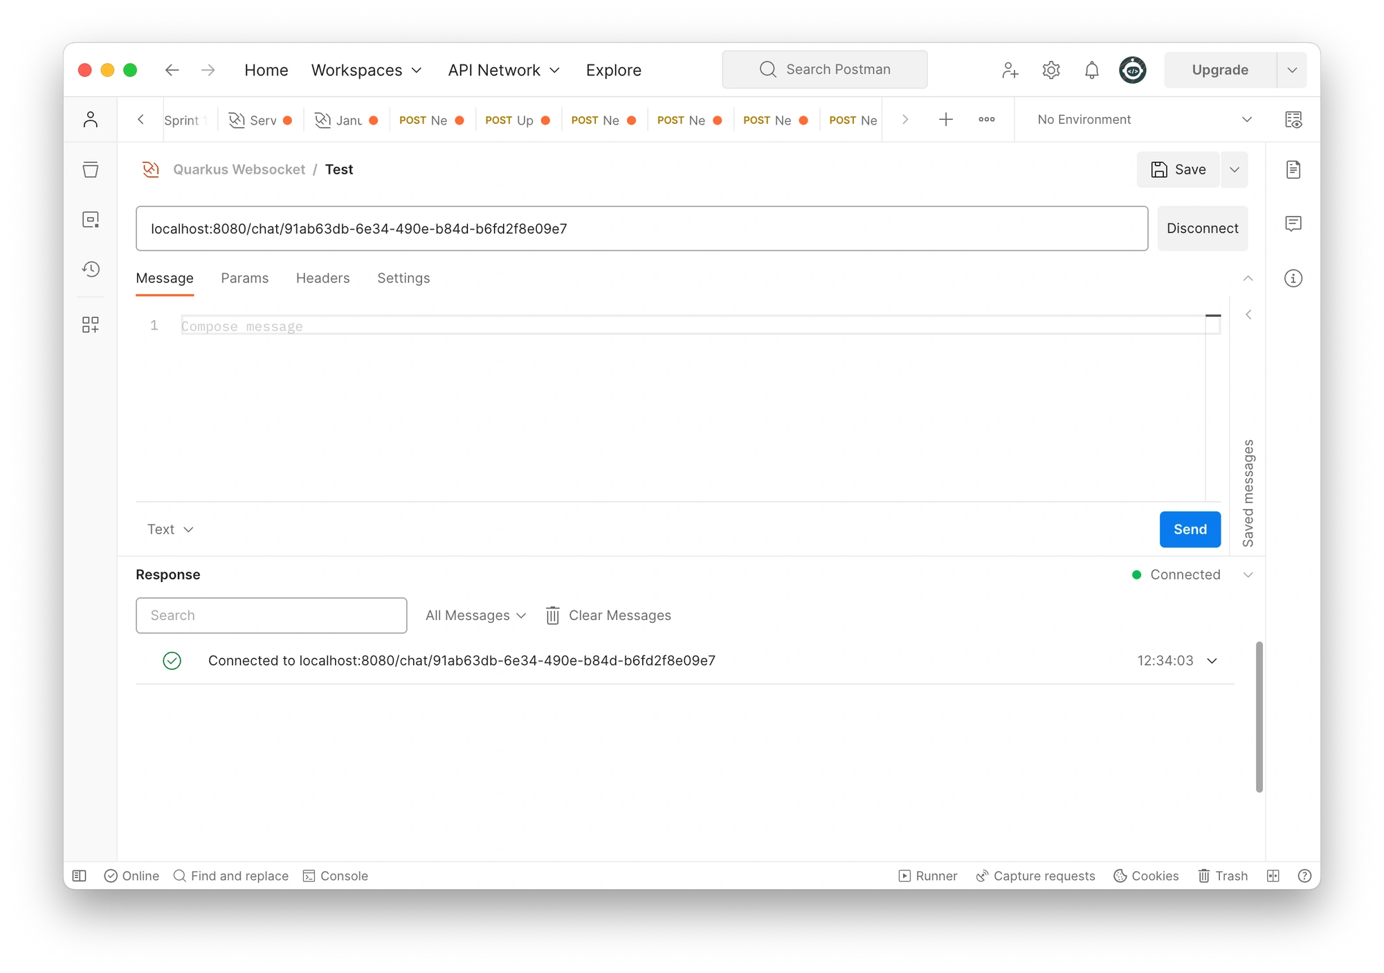
Task: Open the Console from the status bar
Action: click(336, 876)
